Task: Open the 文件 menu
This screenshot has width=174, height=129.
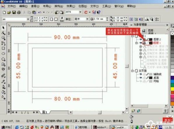Action: tap(11, 6)
